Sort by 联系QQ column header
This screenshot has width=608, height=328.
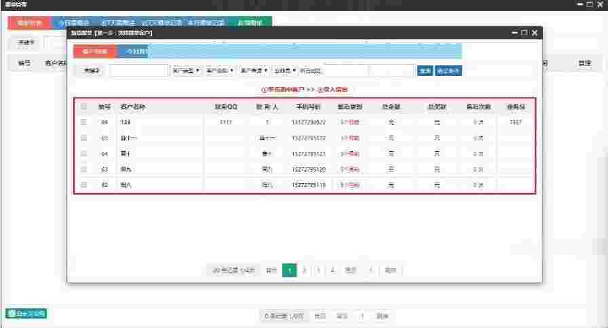(x=226, y=106)
